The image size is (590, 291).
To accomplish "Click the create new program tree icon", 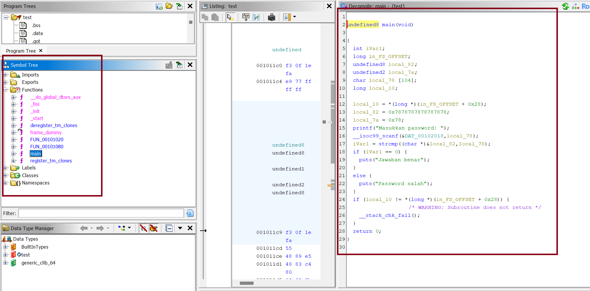I will click(x=159, y=6).
